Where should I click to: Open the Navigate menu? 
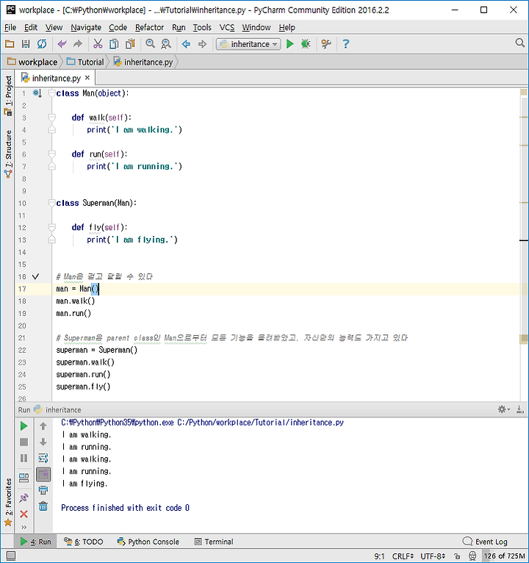point(86,27)
